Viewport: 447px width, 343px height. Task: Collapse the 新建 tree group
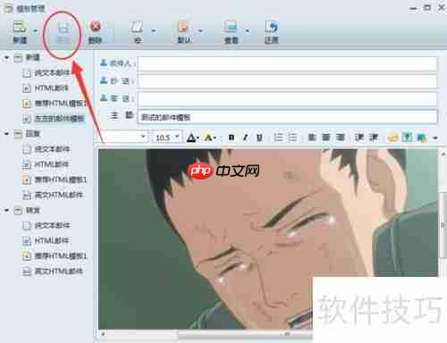coord(6,57)
